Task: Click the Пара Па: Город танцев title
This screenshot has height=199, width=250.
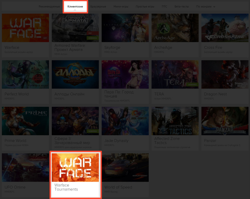Action: (119, 94)
